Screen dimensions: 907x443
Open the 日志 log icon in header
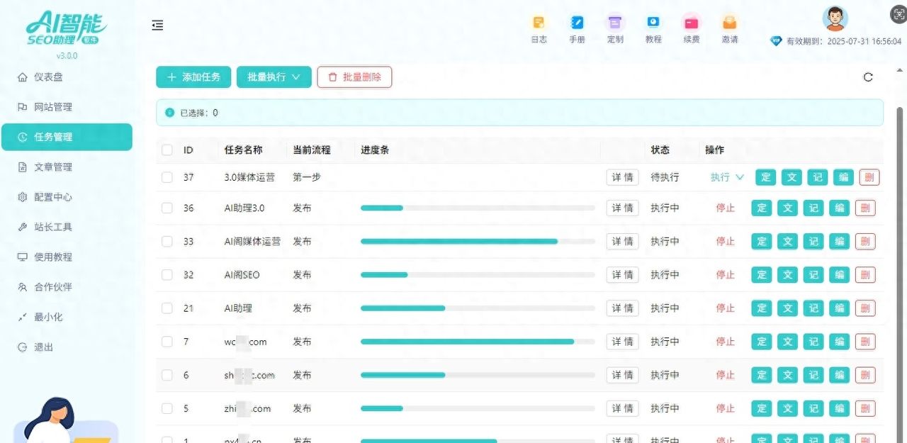click(539, 23)
